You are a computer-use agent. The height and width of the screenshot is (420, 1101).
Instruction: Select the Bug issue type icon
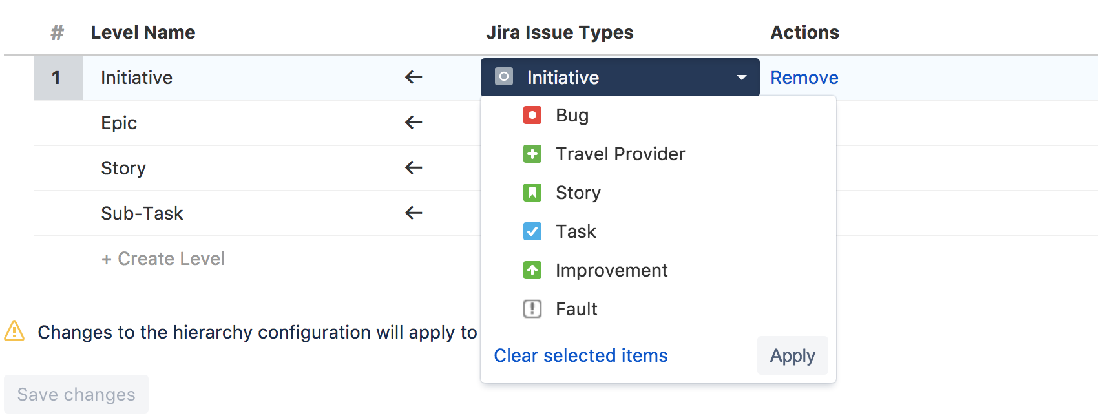(532, 115)
